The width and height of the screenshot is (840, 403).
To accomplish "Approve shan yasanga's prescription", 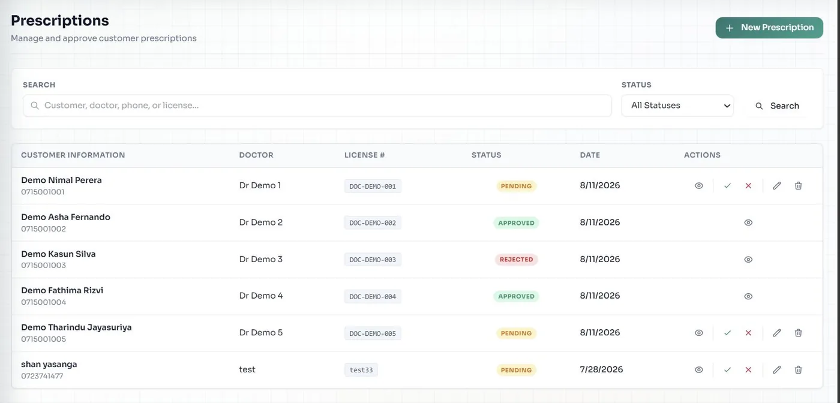I will [x=727, y=370].
